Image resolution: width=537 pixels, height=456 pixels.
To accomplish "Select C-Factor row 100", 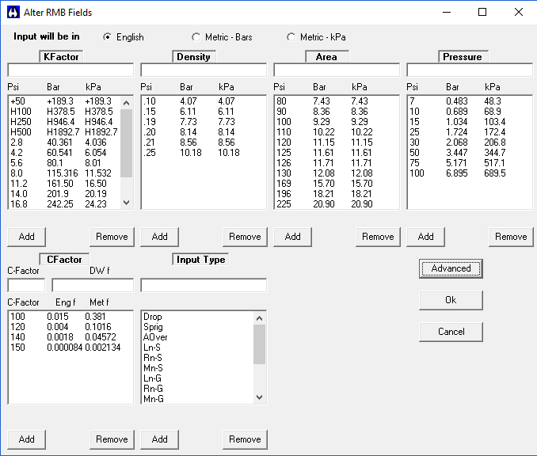I will 70,317.
